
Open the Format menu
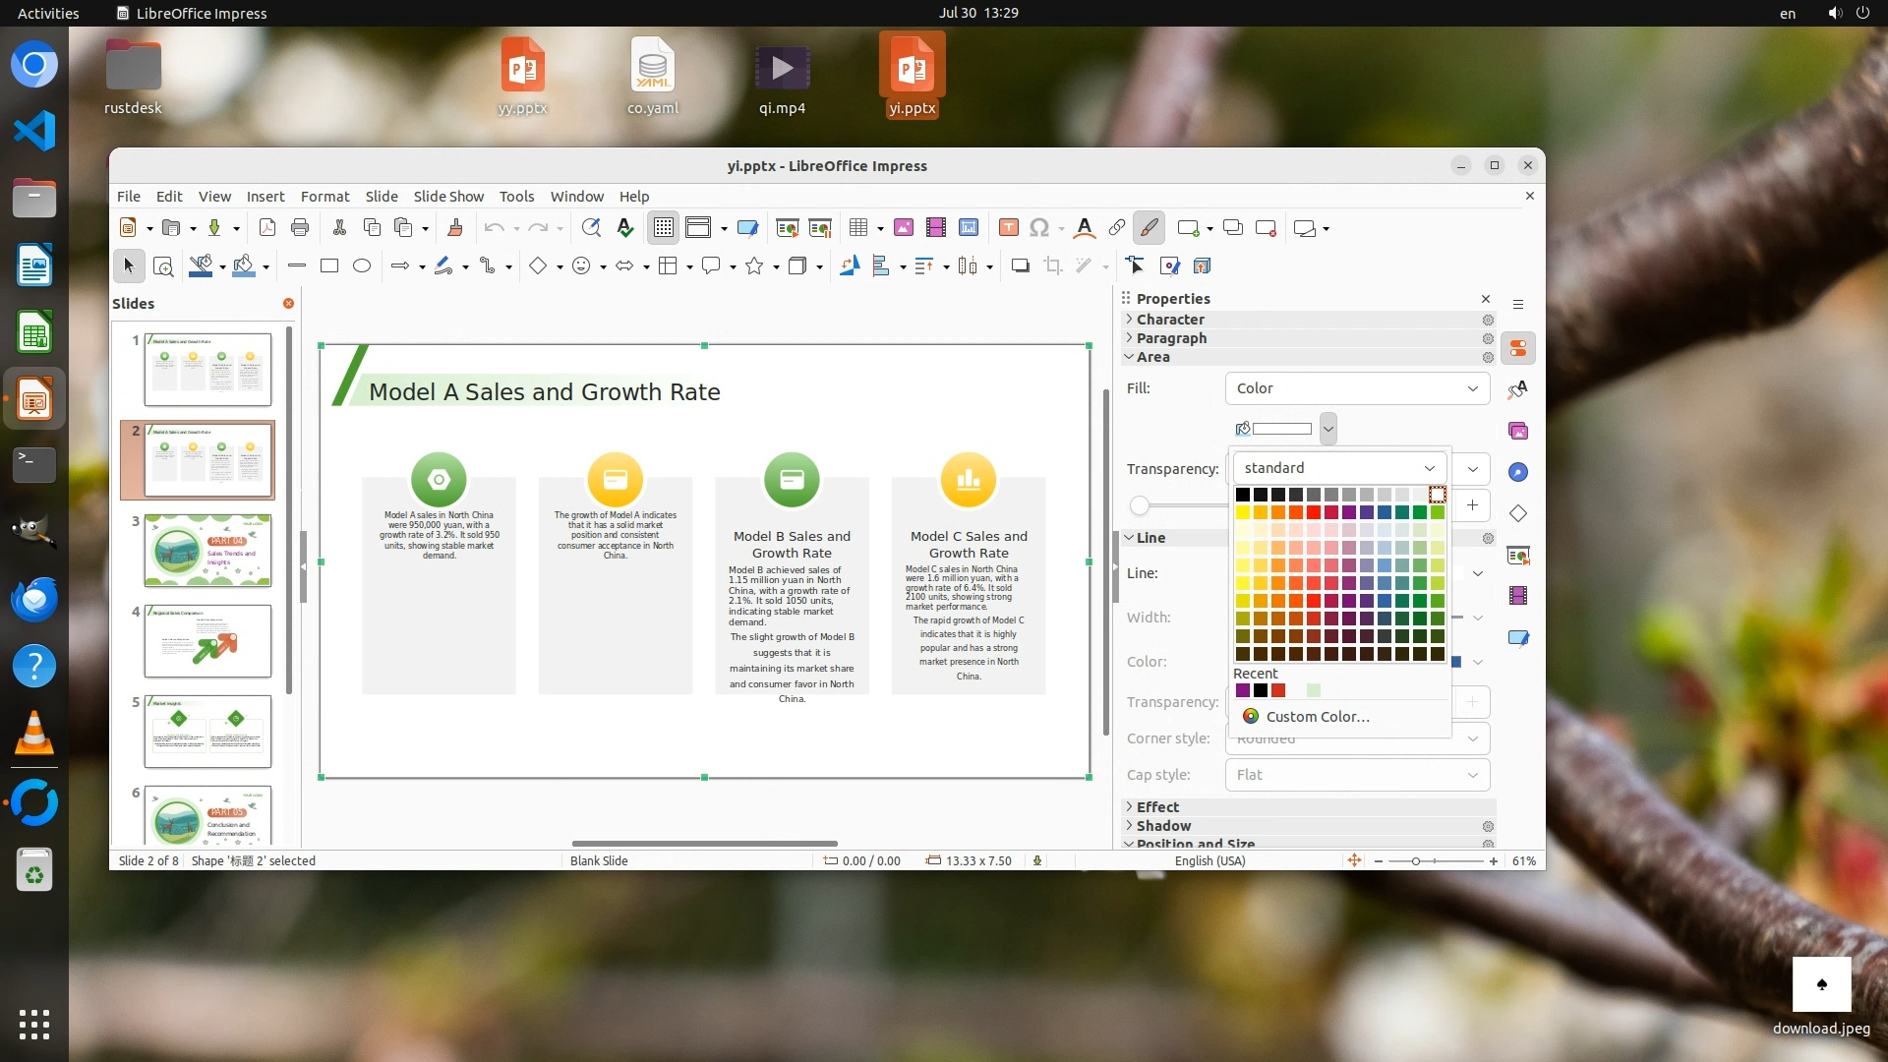point(324,197)
